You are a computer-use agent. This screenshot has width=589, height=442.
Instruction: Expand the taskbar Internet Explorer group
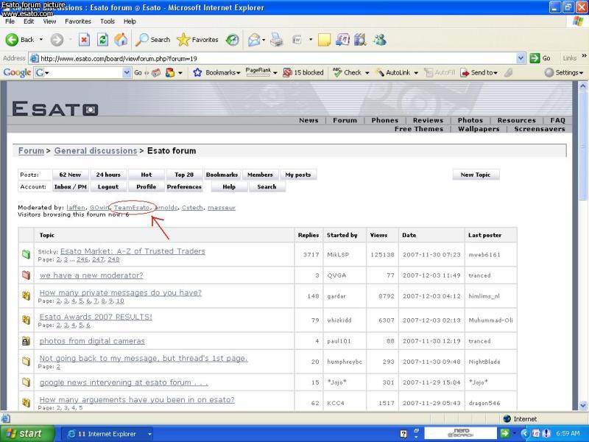click(x=149, y=434)
